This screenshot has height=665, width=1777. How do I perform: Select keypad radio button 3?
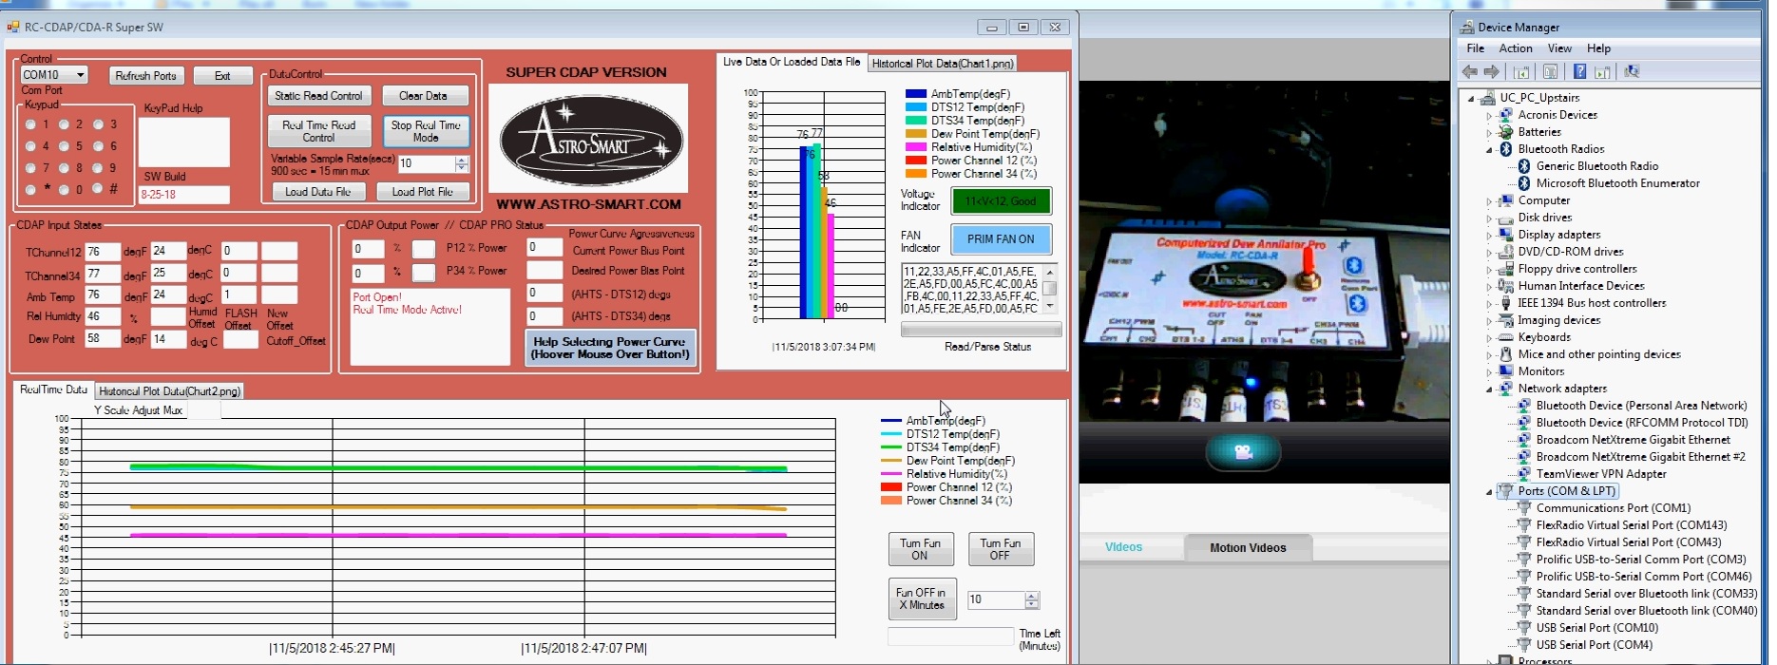coord(97,124)
